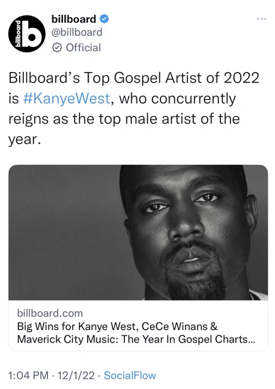Open the three-dot more options menu
275x389 pixels.
[x=262, y=19]
